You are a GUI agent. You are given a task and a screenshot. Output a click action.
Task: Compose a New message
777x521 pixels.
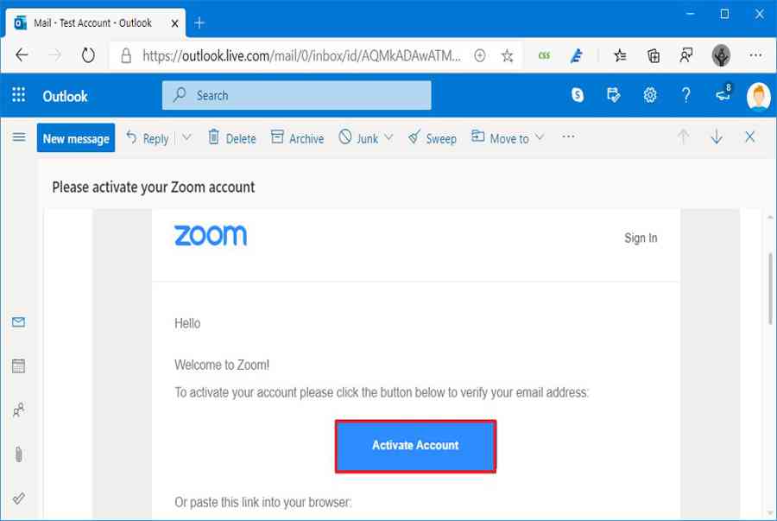[76, 138]
